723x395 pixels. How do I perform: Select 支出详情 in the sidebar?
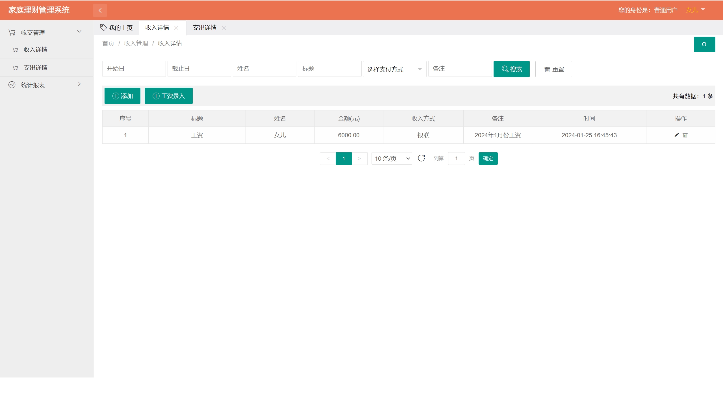coord(36,68)
